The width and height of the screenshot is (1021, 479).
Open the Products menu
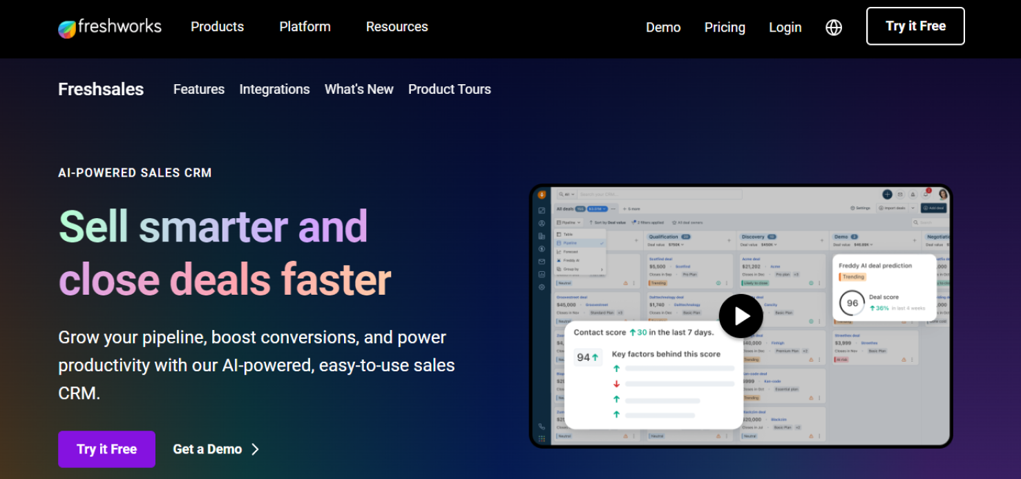click(217, 27)
